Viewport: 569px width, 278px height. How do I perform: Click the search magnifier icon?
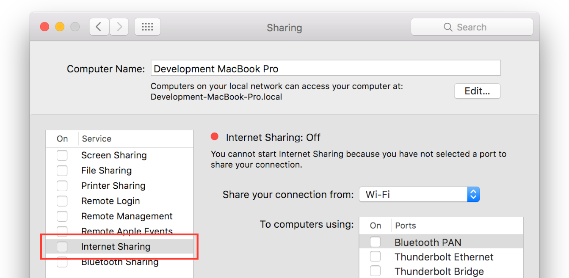pos(448,27)
